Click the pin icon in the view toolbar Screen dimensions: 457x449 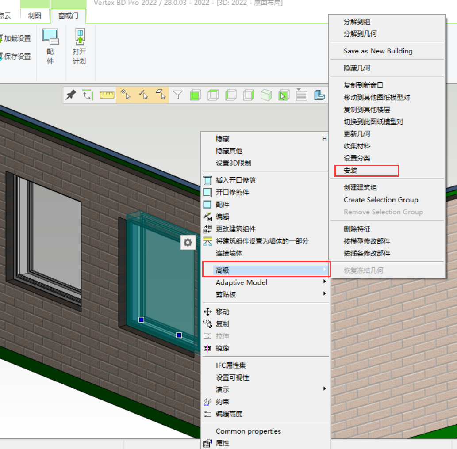71,95
